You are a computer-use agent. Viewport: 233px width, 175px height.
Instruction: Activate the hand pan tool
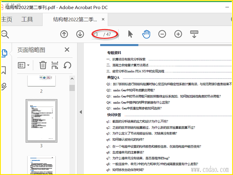pyautogui.click(x=146, y=34)
